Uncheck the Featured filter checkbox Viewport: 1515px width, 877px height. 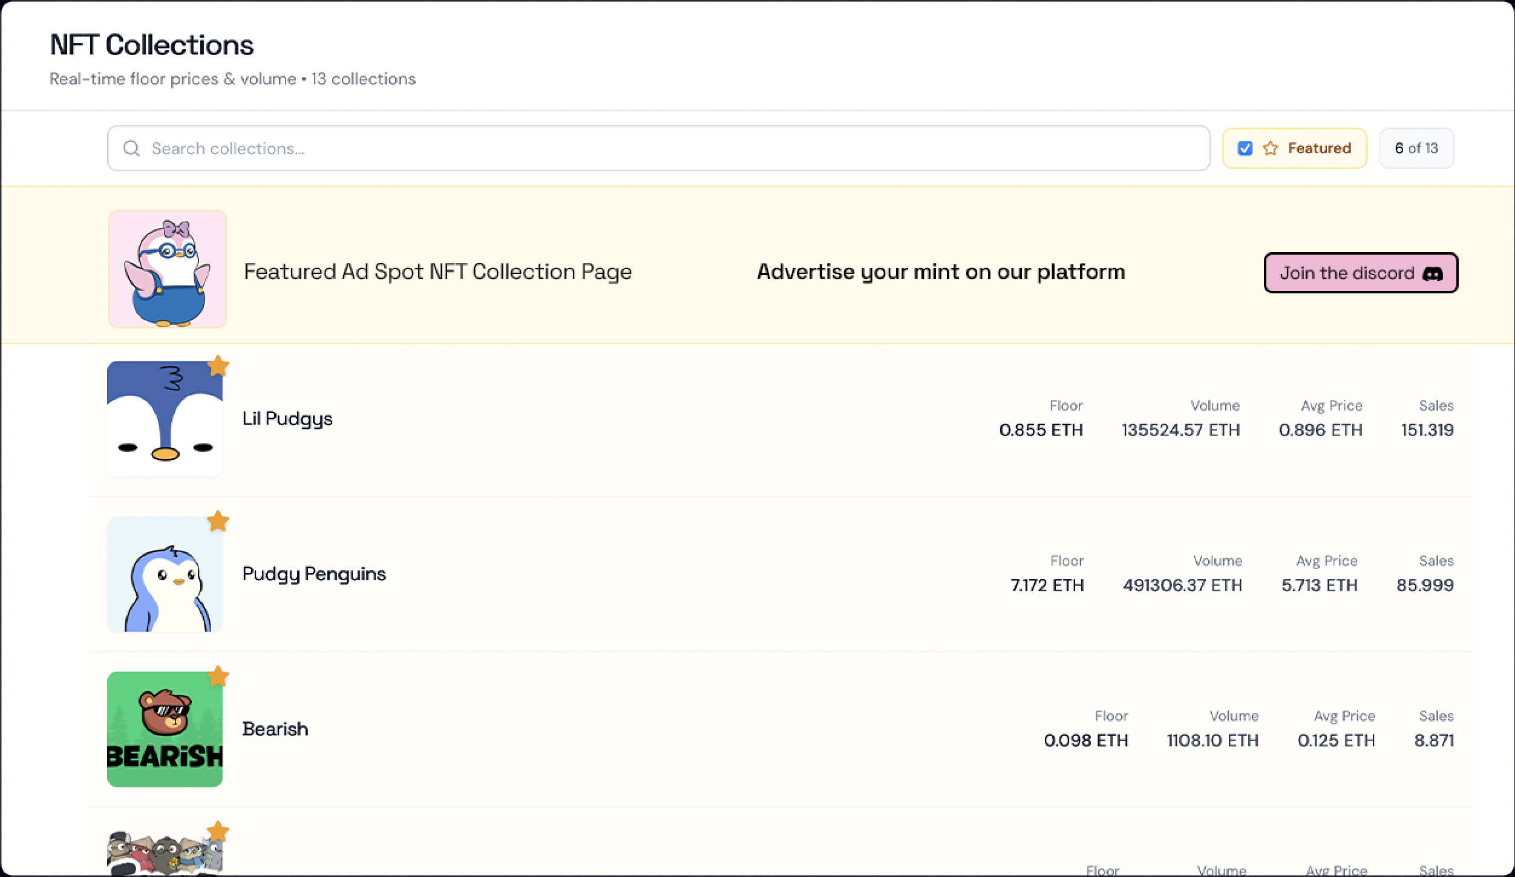point(1244,148)
